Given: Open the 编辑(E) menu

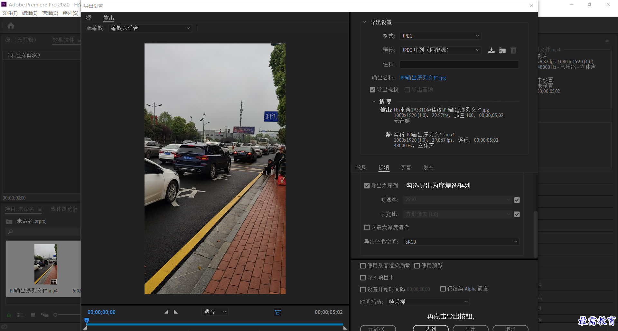Looking at the screenshot, I should [x=30, y=13].
